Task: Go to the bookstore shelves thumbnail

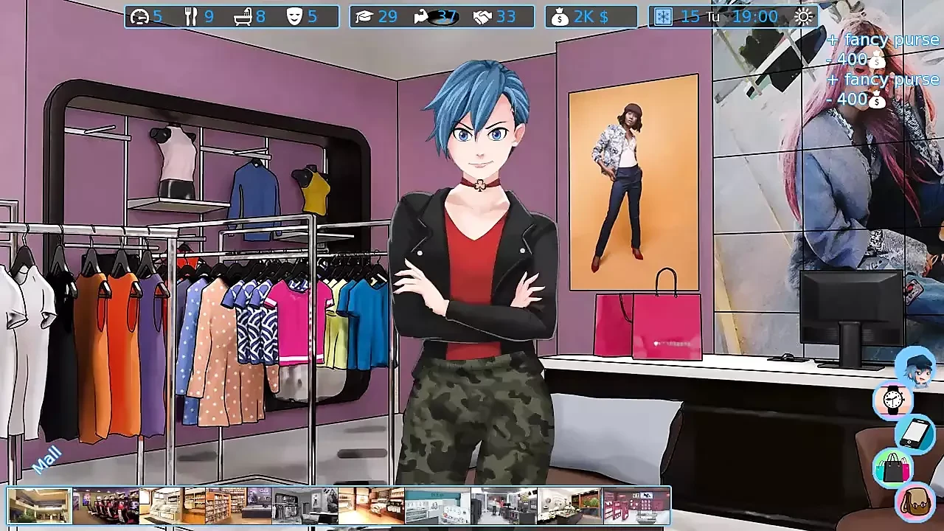Action: point(238,506)
